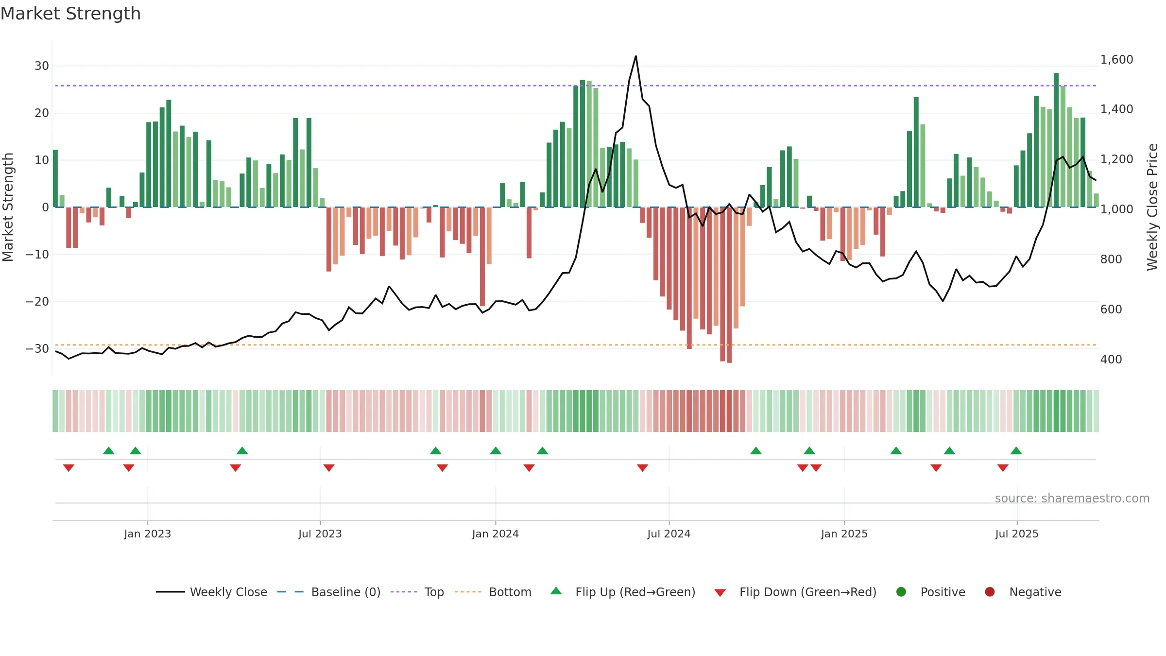The width and height of the screenshot is (1166, 656).
Task: Click the Jul 2025 x-axis label
Action: click(x=1017, y=534)
